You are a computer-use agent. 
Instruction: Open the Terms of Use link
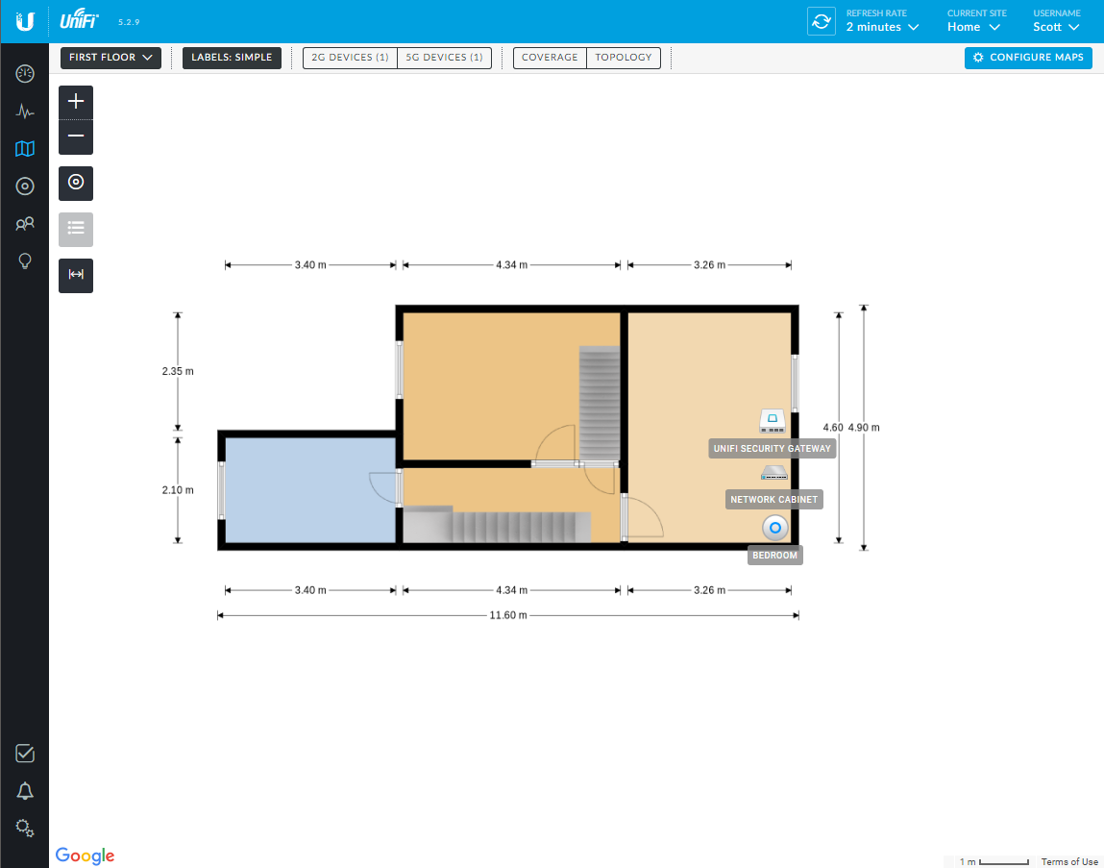tap(1068, 861)
